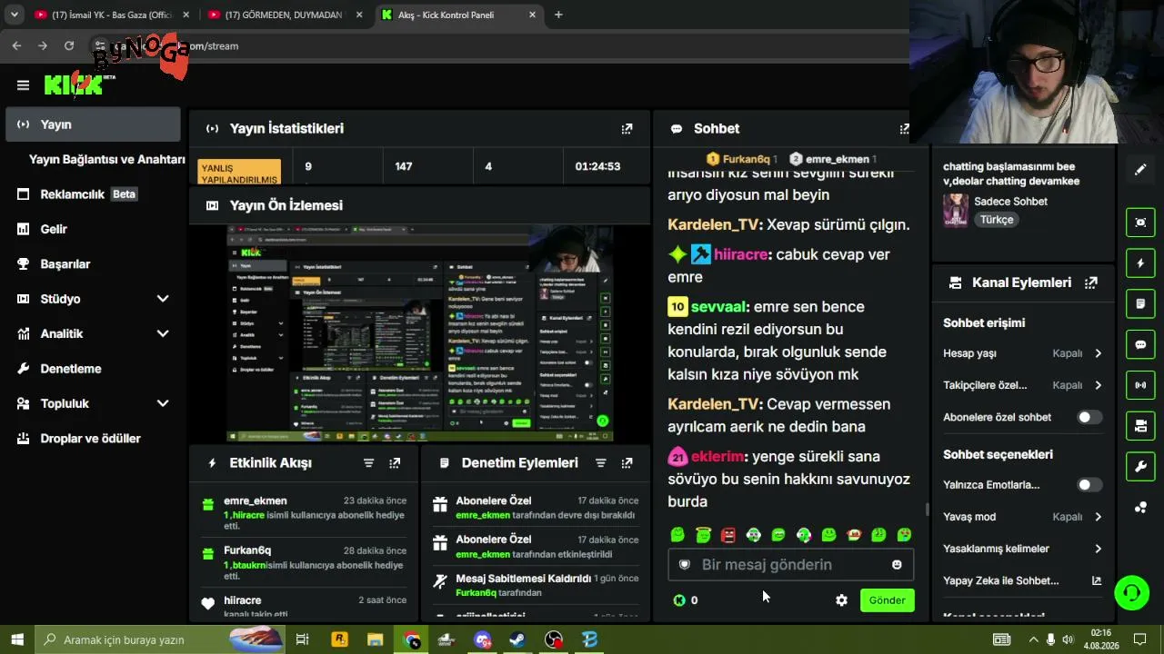Open Reklamcılık Beta section
Screen dimensions: 1164x654
pos(88,194)
